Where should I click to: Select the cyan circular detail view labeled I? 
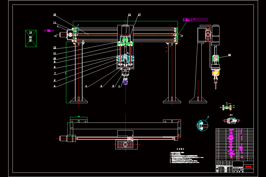click(x=202, y=125)
